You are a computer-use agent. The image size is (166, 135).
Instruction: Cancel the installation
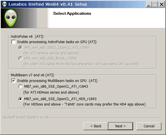click(149, 126)
